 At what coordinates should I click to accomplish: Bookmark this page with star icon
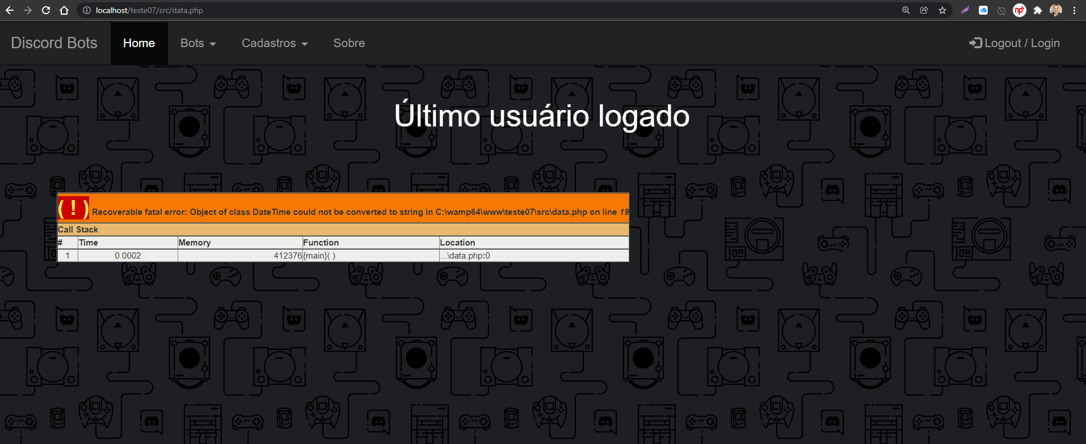942,10
